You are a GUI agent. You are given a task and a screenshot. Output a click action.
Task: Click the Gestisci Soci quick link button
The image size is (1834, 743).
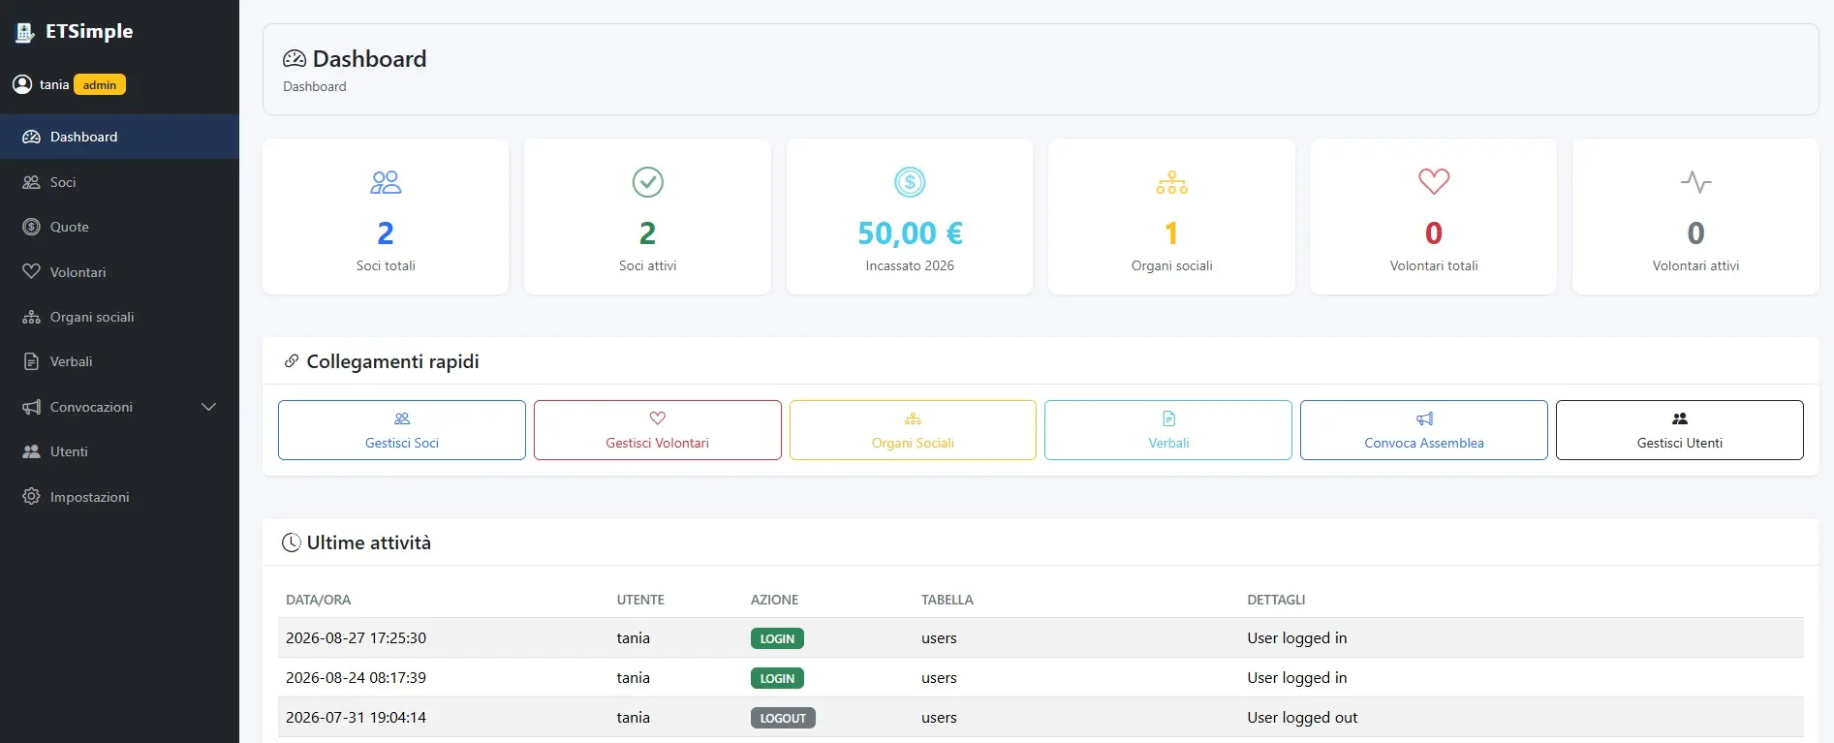click(402, 430)
